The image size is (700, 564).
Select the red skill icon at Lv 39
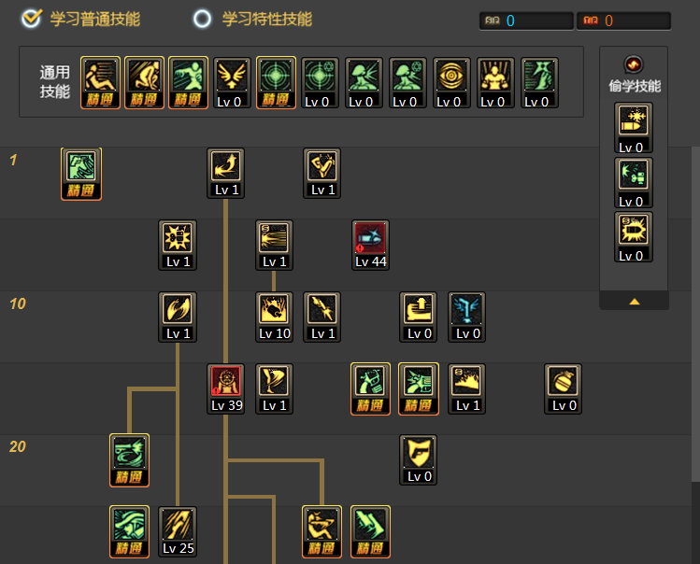point(225,388)
